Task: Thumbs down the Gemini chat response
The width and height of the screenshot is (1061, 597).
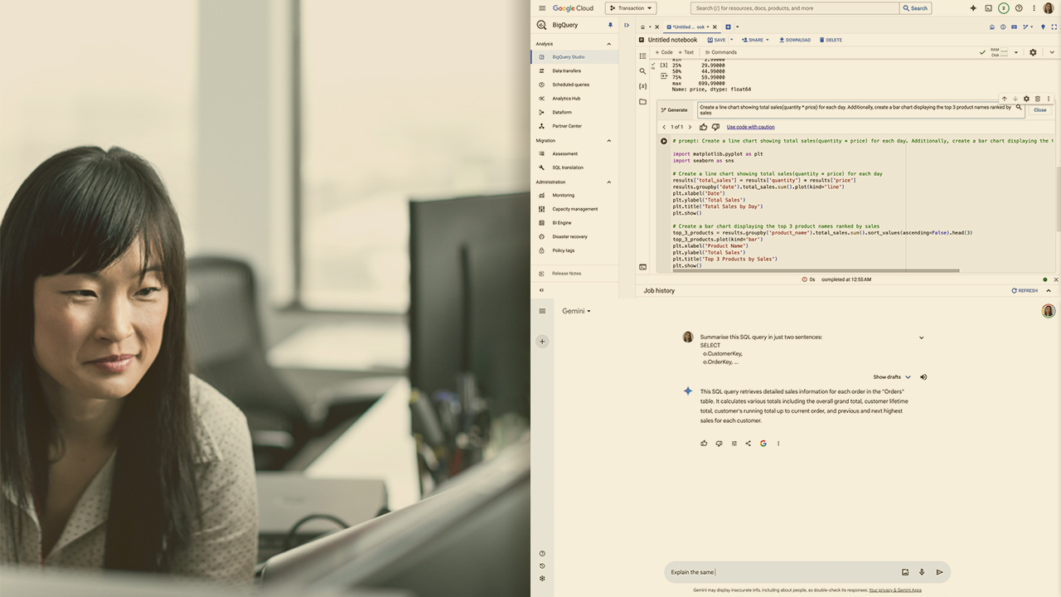Action: [719, 444]
